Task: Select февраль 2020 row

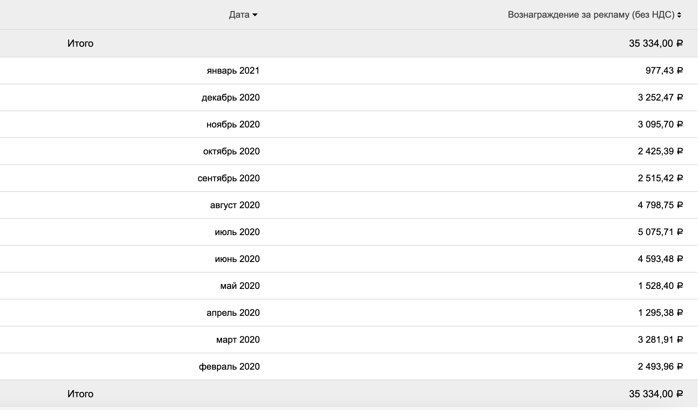Action: 229,366
